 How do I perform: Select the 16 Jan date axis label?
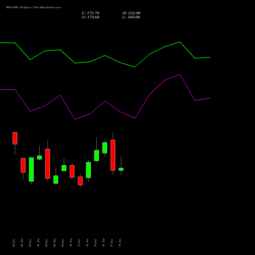[104, 243]
